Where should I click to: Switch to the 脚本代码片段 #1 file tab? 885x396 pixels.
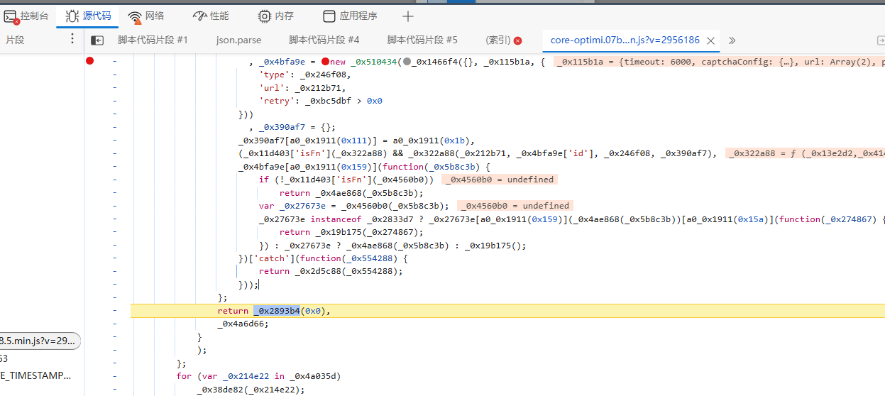click(153, 40)
